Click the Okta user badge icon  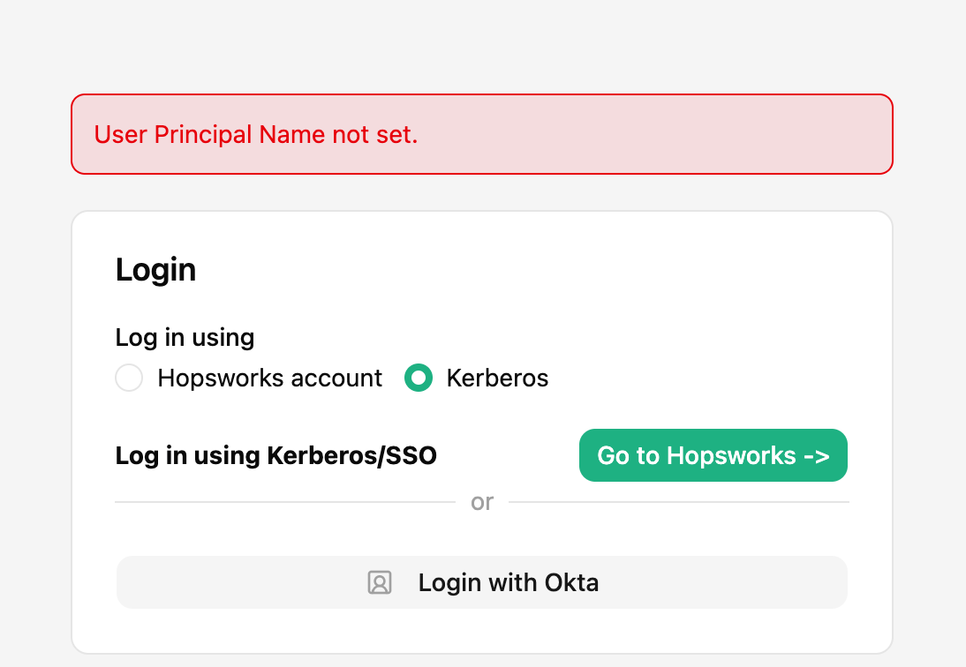(380, 582)
